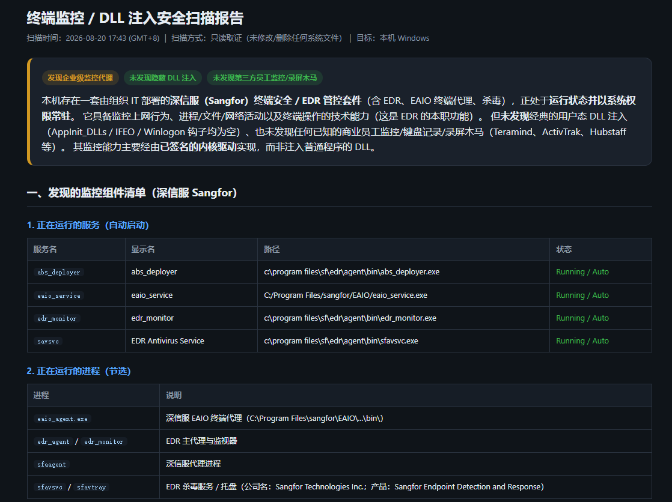Image resolution: width=672 pixels, height=502 pixels.
Task: Click the 说明 column header
Action: click(174, 395)
